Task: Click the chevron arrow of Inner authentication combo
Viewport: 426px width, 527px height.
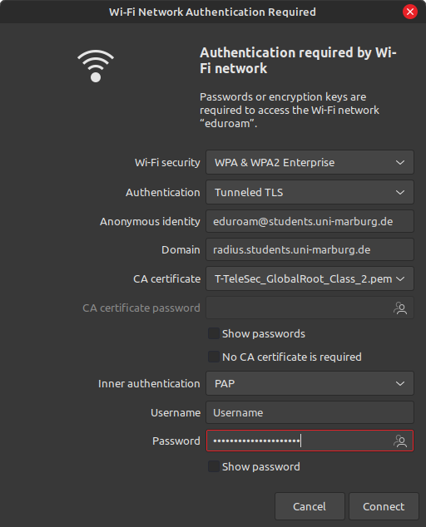Action: pyautogui.click(x=400, y=383)
